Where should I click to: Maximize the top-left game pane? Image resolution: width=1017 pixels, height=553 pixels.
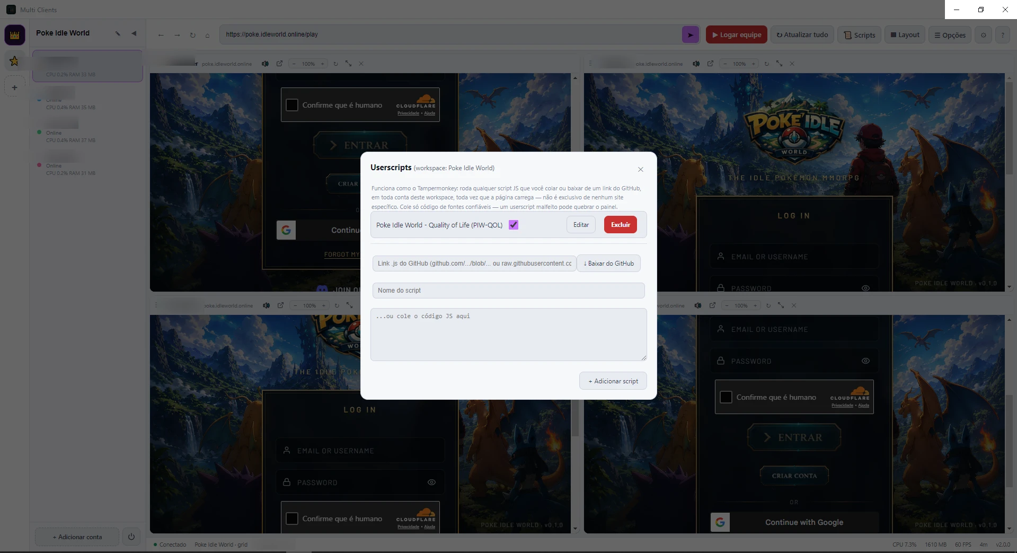[x=349, y=64]
